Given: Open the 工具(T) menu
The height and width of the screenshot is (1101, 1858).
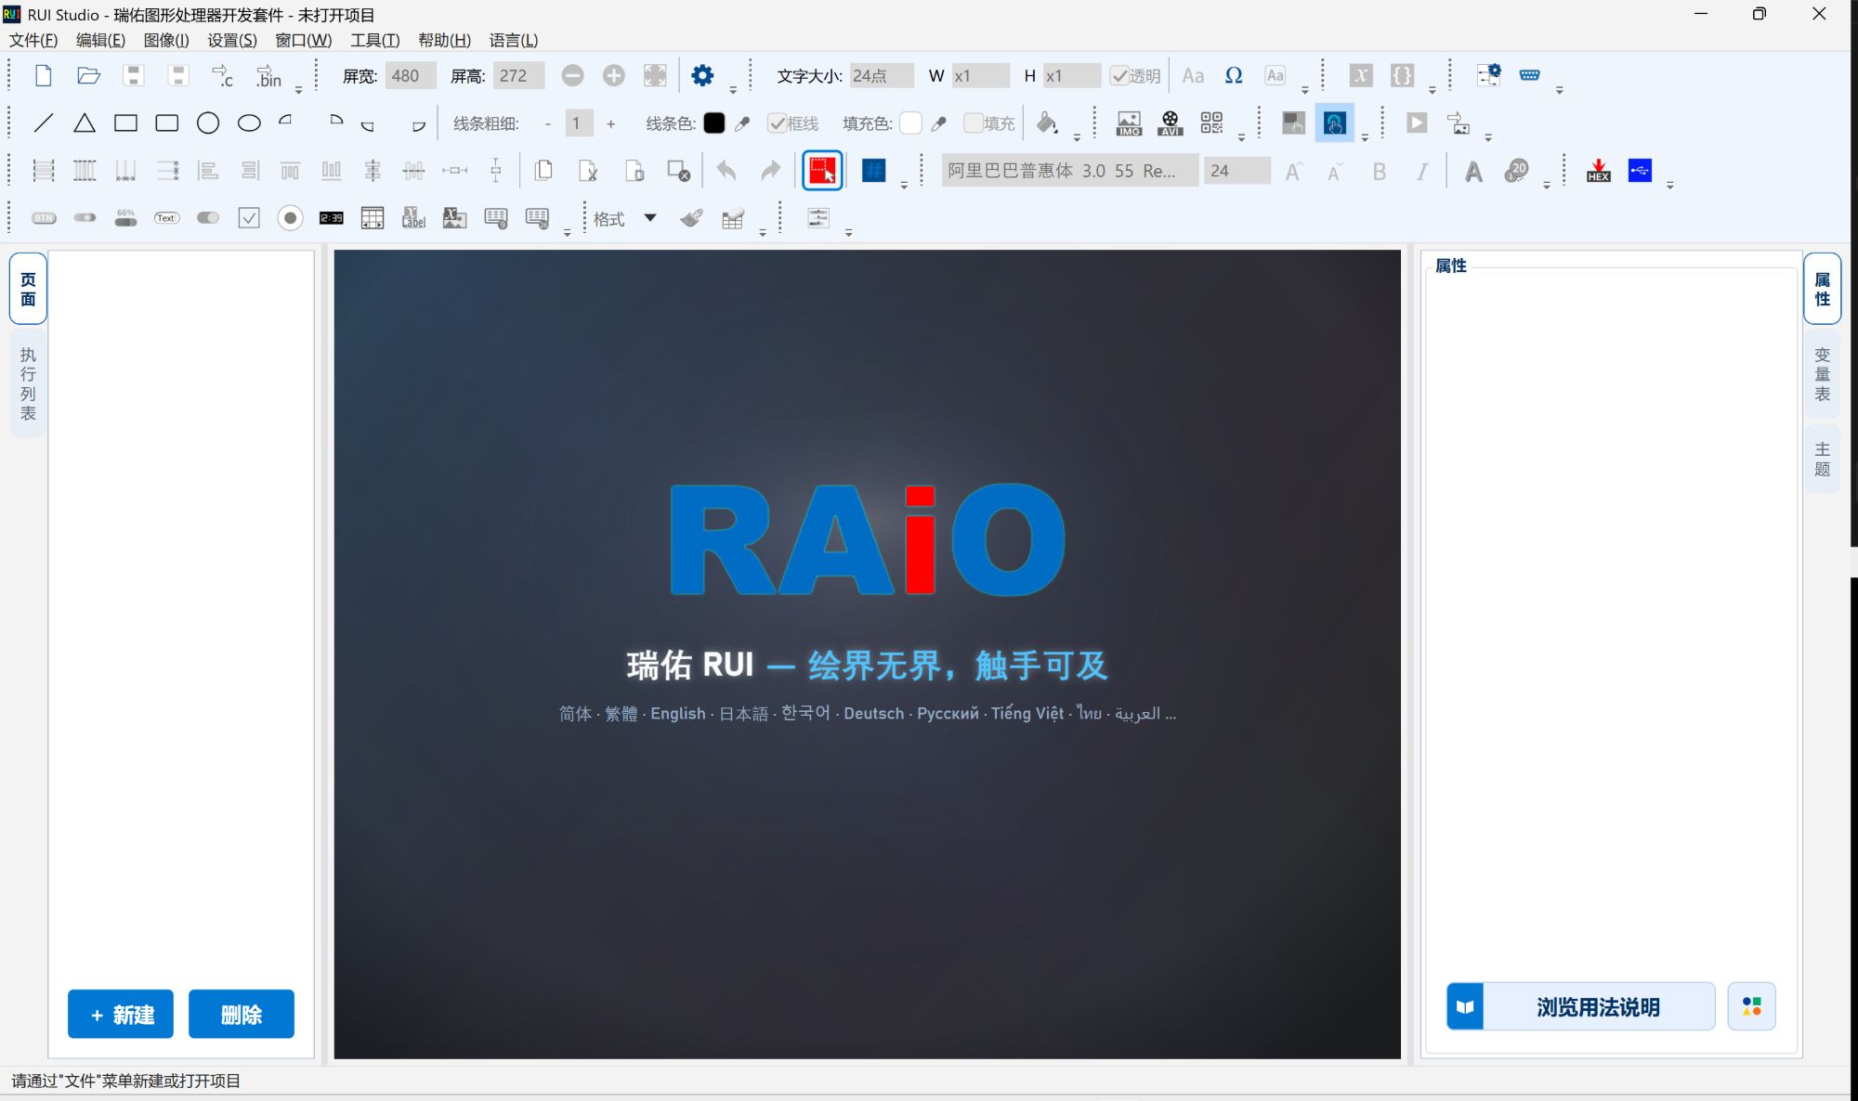Looking at the screenshot, I should pos(374,40).
